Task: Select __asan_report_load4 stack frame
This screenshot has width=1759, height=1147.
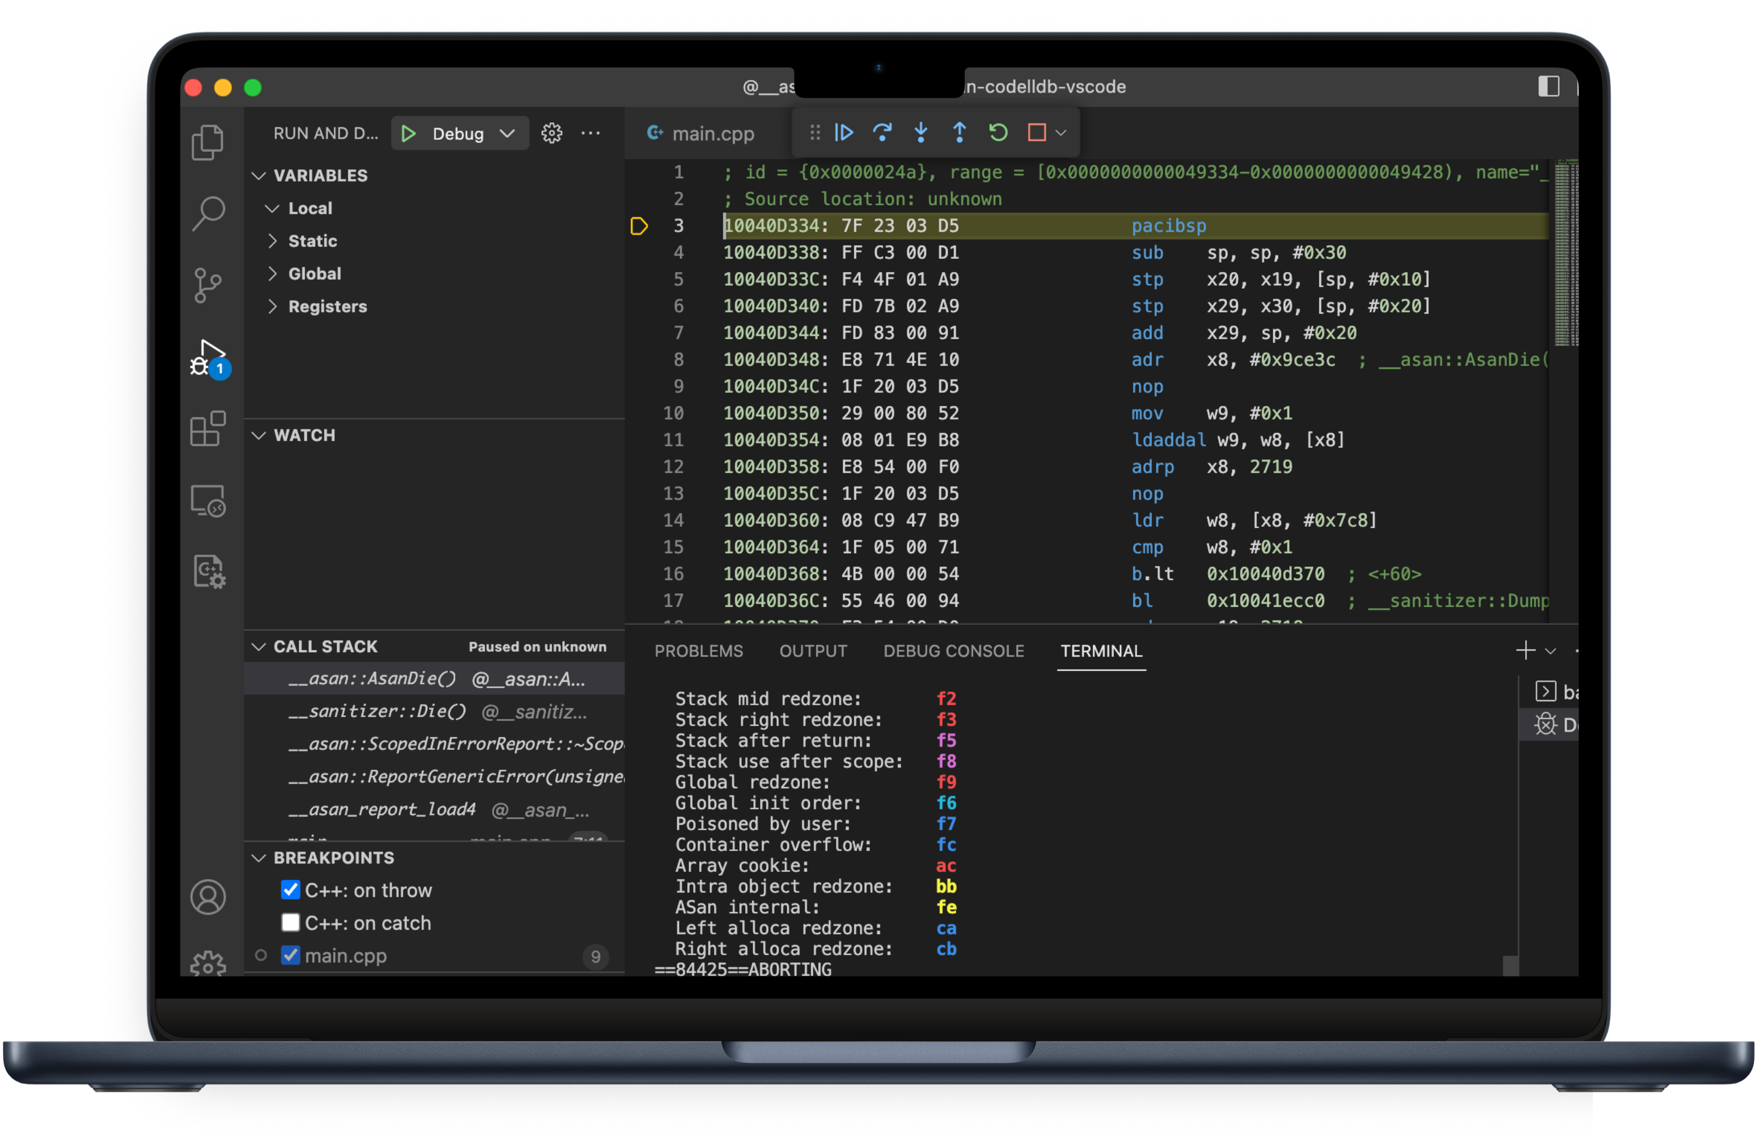Action: coord(435,809)
